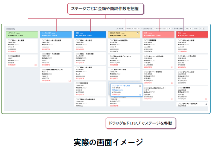Viewport: 217px width, 149px height.
Task: Open the third deal card in the dark-blue column
Action: tap(90, 73)
